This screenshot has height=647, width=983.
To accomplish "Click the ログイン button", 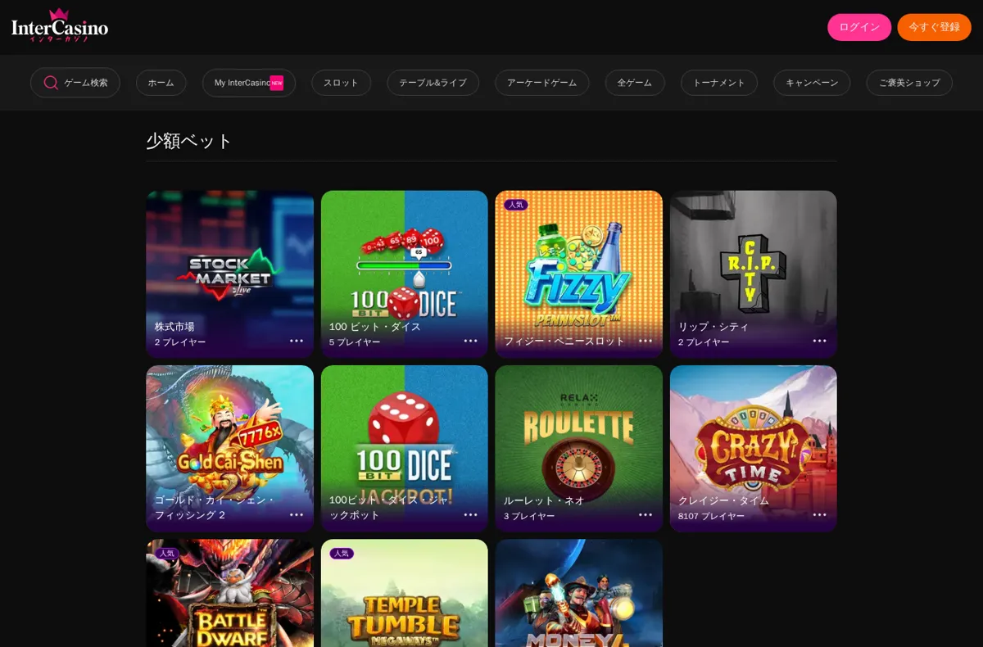I will point(859,27).
